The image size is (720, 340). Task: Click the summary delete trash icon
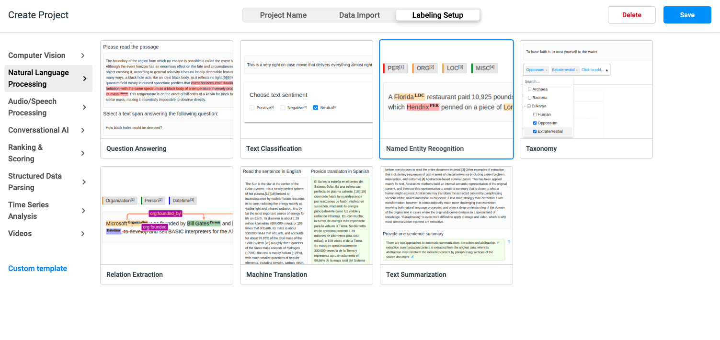509,242
